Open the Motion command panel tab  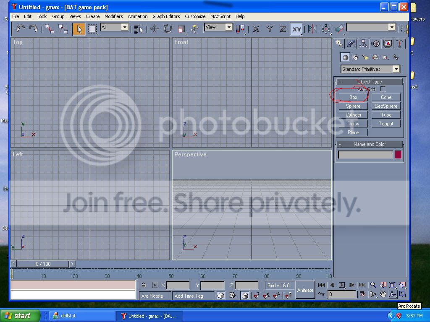coord(375,44)
